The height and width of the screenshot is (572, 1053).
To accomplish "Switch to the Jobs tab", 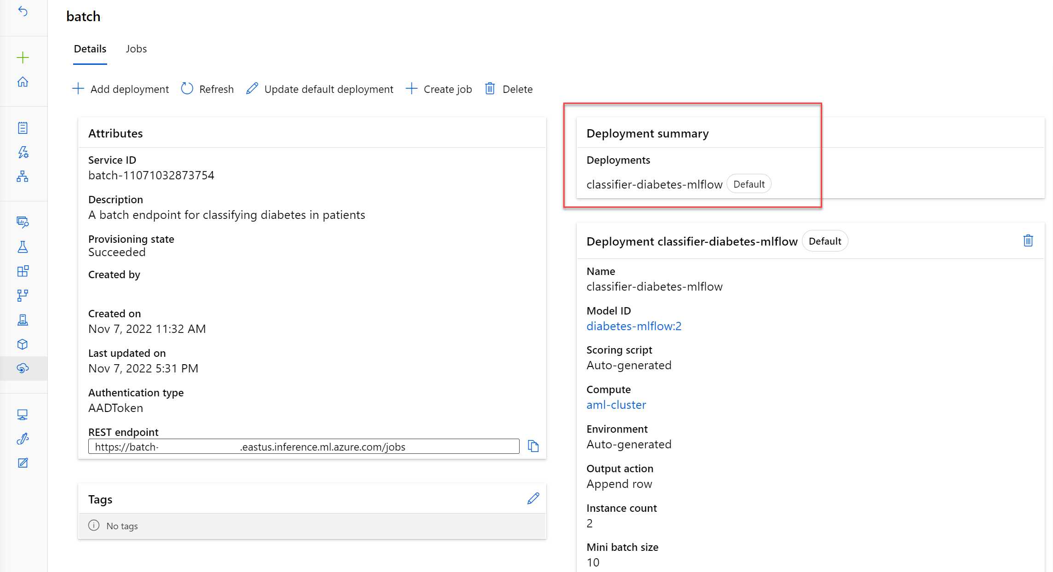I will [136, 49].
